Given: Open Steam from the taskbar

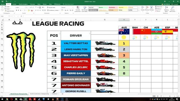Looking at the screenshot, I should (39, 99).
